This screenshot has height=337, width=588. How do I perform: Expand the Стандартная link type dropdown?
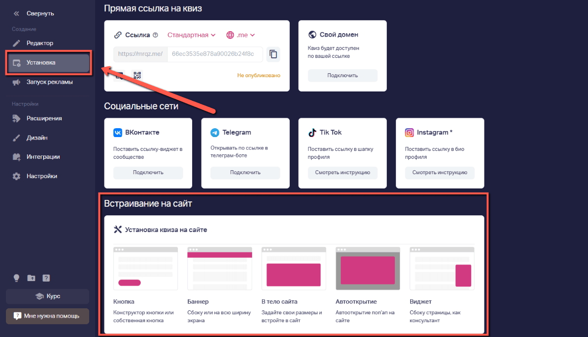pos(191,35)
